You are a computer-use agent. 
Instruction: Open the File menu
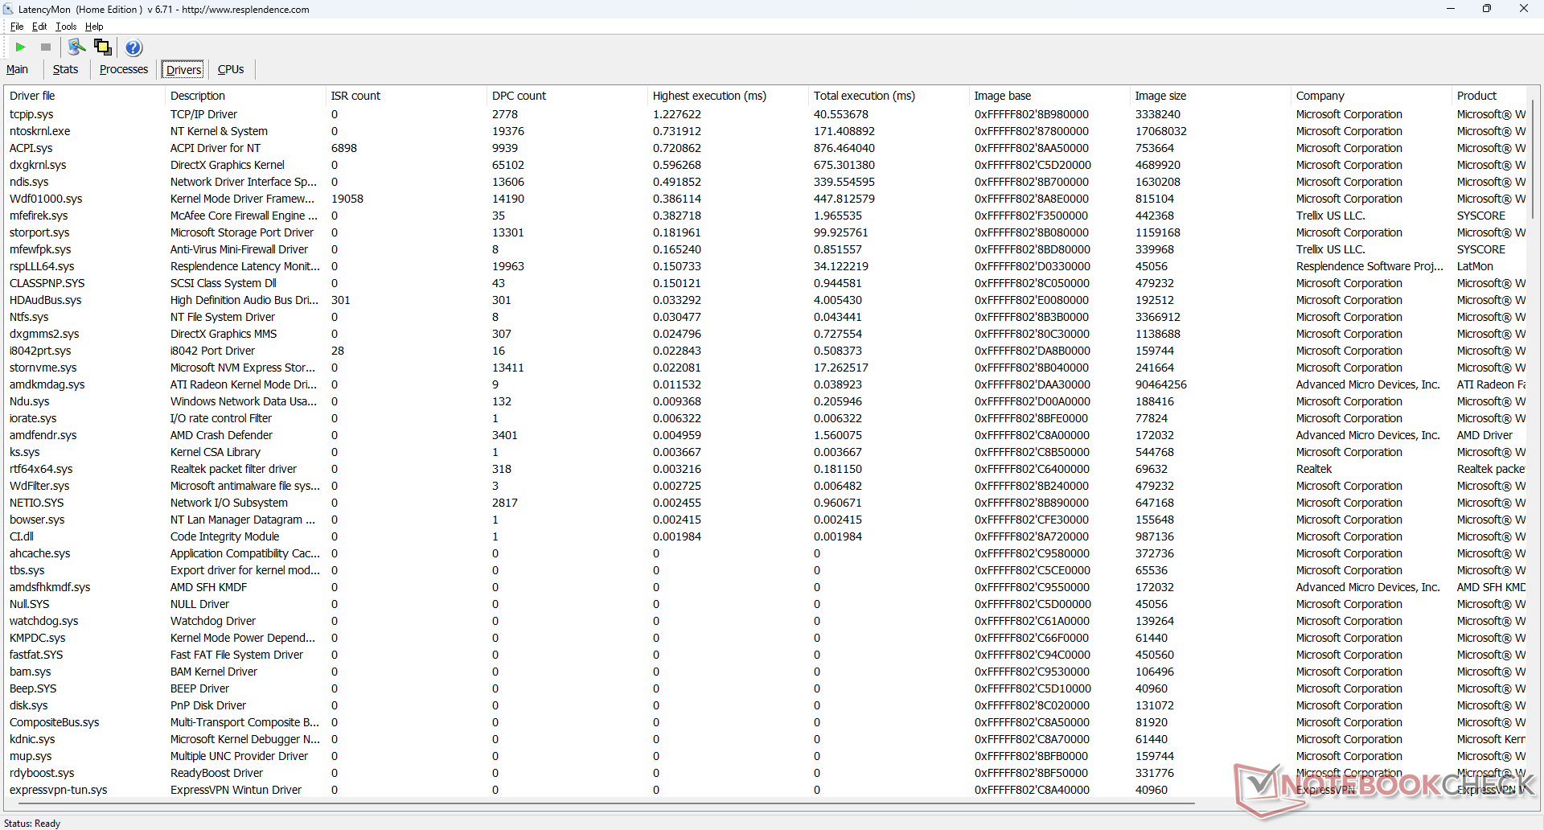[x=17, y=27]
